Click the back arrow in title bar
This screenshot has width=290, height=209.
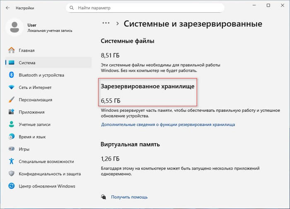tap(8, 8)
